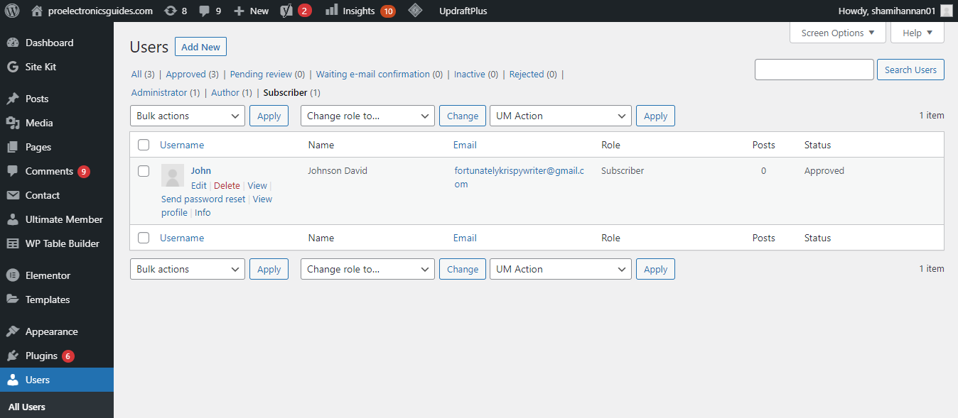Screen dimensions: 958x418
Task: Open the Yoast SEO toolbar icon
Action: (286, 11)
